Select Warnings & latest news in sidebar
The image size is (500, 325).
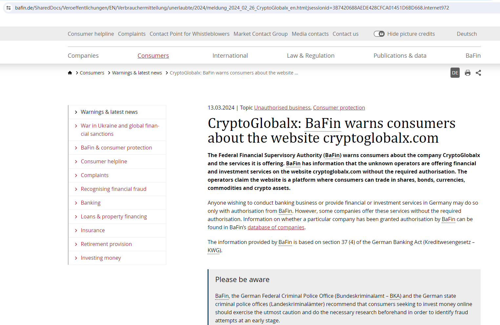point(109,112)
